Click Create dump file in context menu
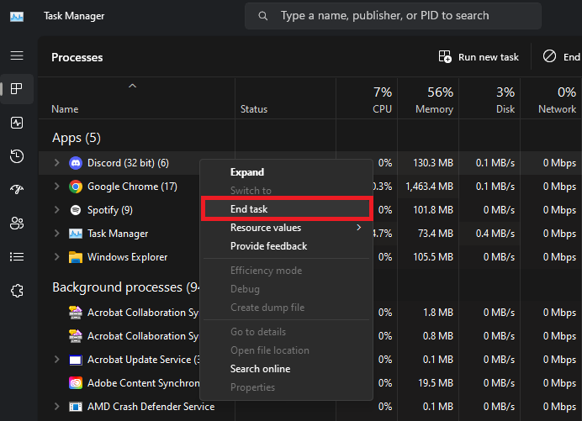Image resolution: width=582 pixels, height=421 pixels. pos(286,308)
